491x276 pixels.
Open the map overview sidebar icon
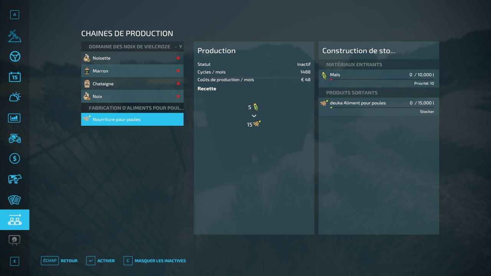[15, 36]
